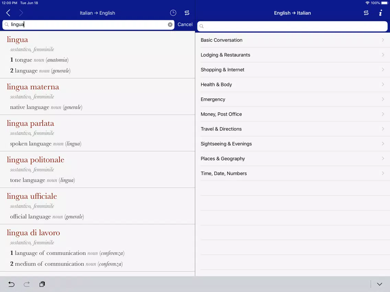This screenshot has width=390, height=292.
Task: Open Health & Body category
Action: tap(292, 84)
